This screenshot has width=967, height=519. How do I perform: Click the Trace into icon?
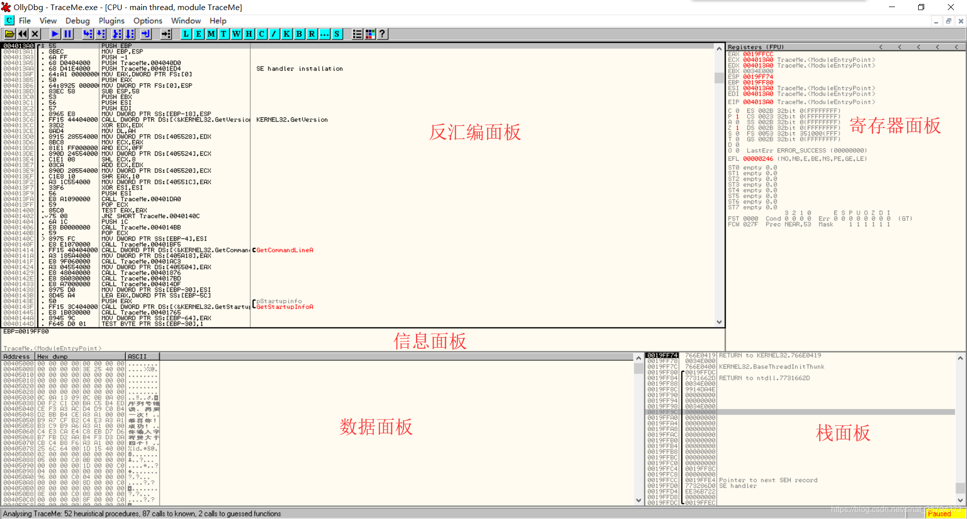[117, 34]
